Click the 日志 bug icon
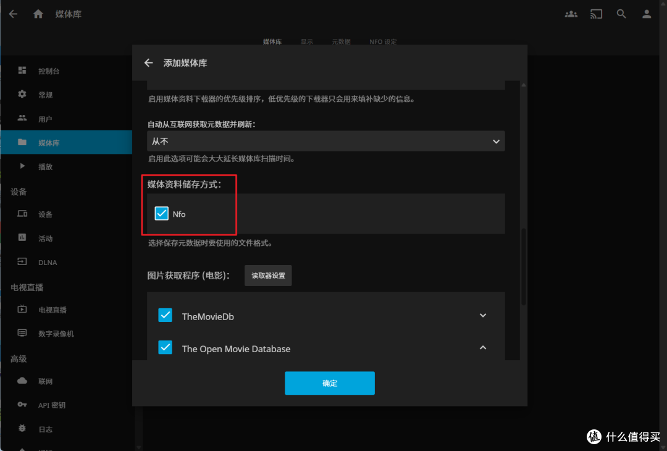Screen dimensions: 667x451 pos(22,429)
